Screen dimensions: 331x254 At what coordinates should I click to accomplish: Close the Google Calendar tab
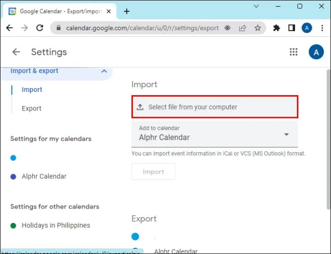coord(109,11)
